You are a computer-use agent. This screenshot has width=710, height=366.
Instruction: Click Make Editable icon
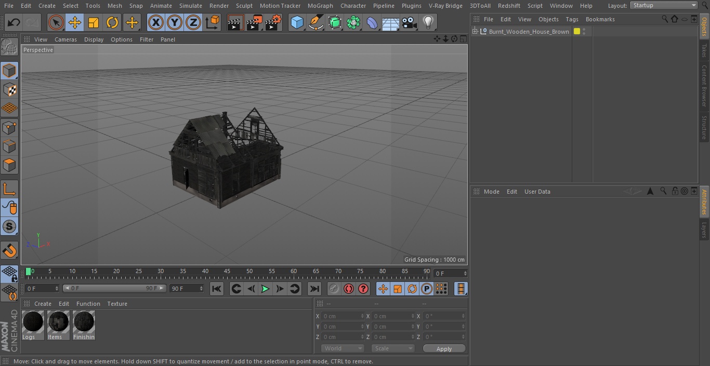coord(9,47)
